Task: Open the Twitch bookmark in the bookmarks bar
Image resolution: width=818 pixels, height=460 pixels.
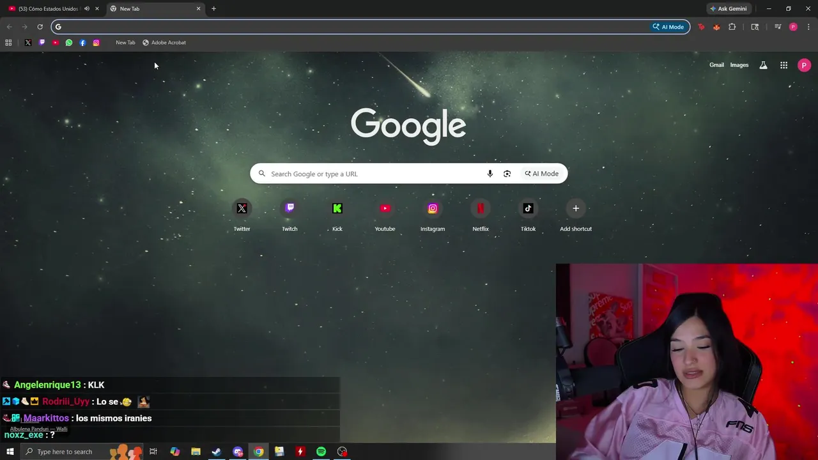Action: pos(42,43)
